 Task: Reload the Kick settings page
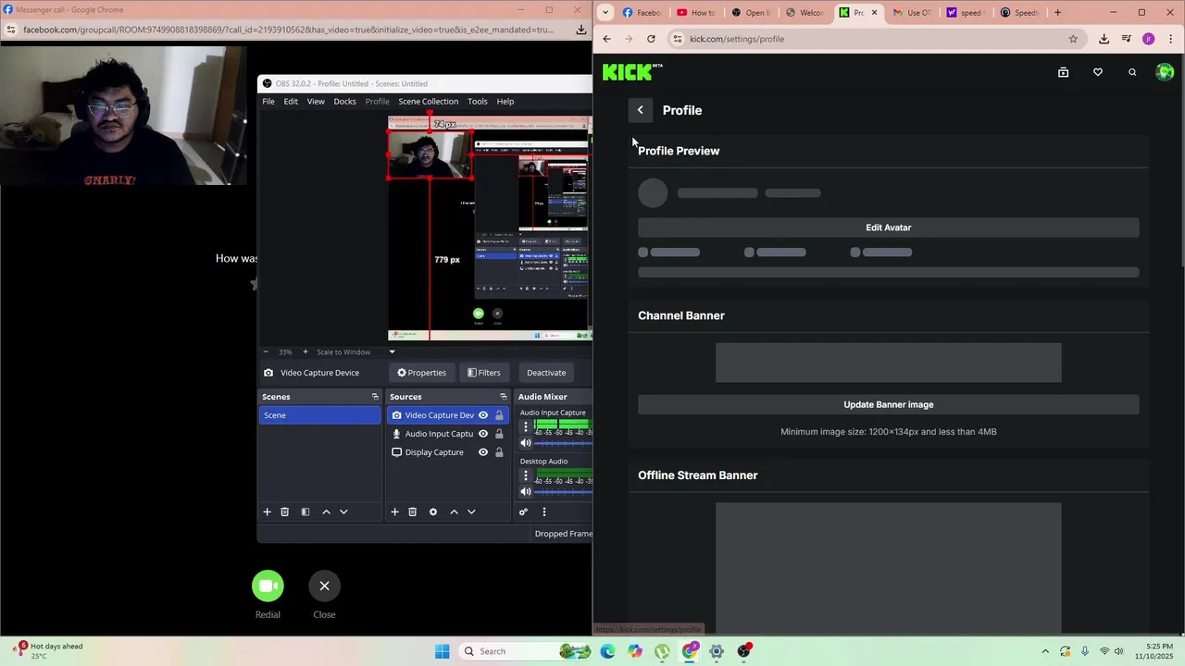(651, 39)
